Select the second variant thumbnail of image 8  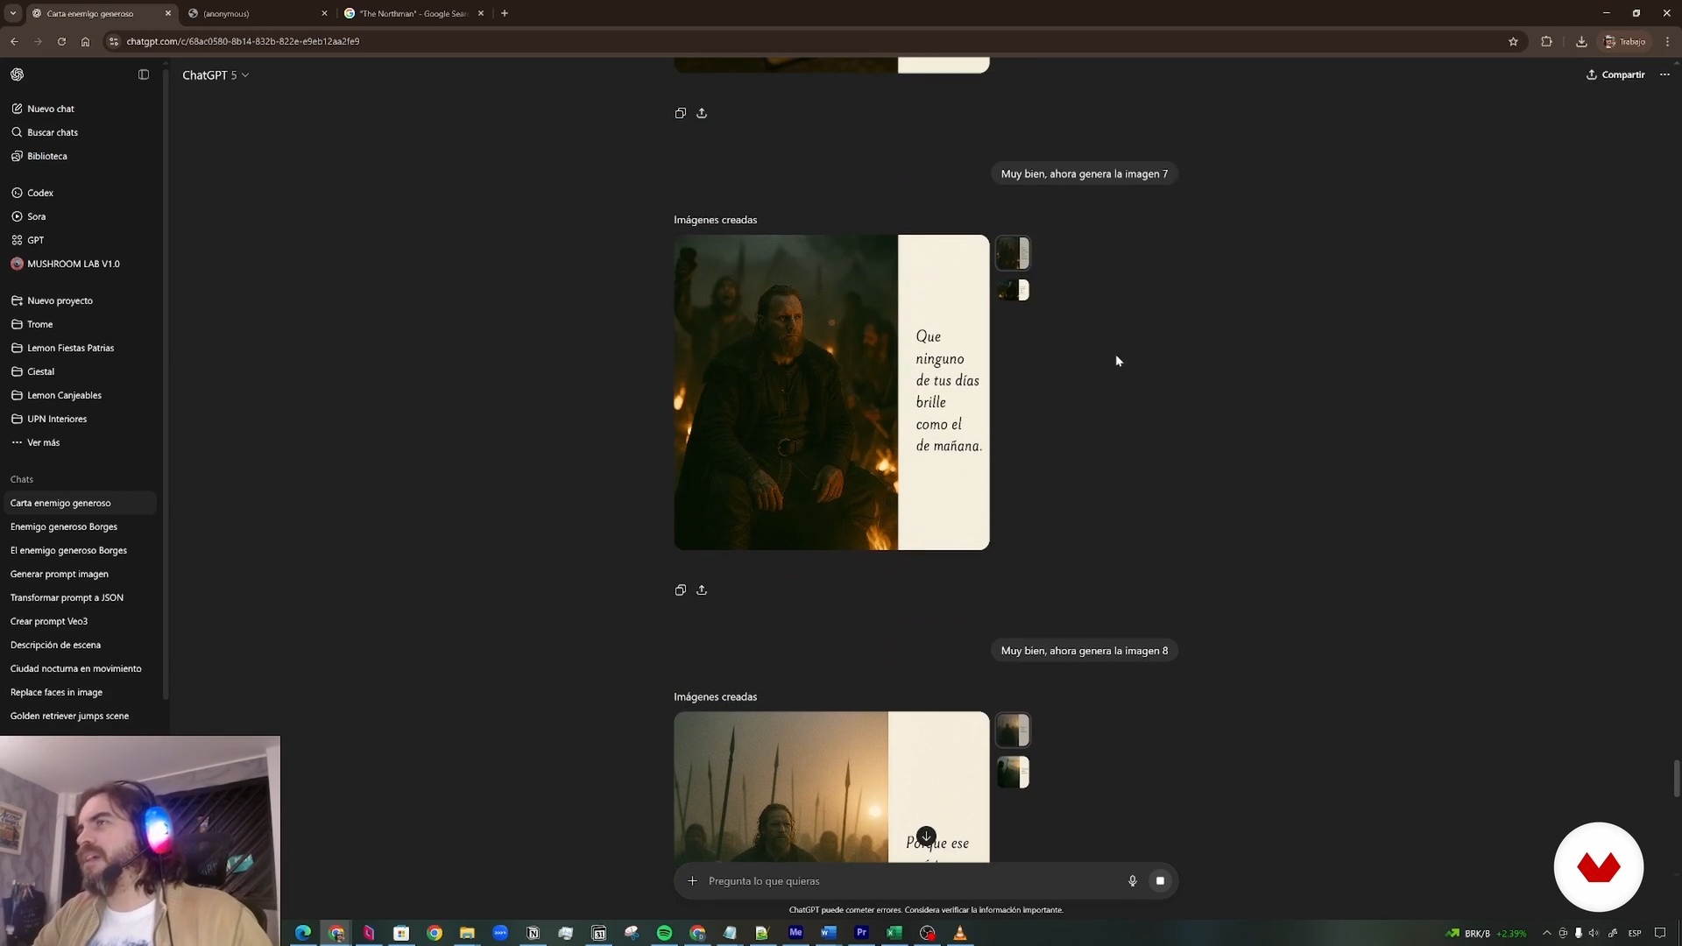(1013, 773)
